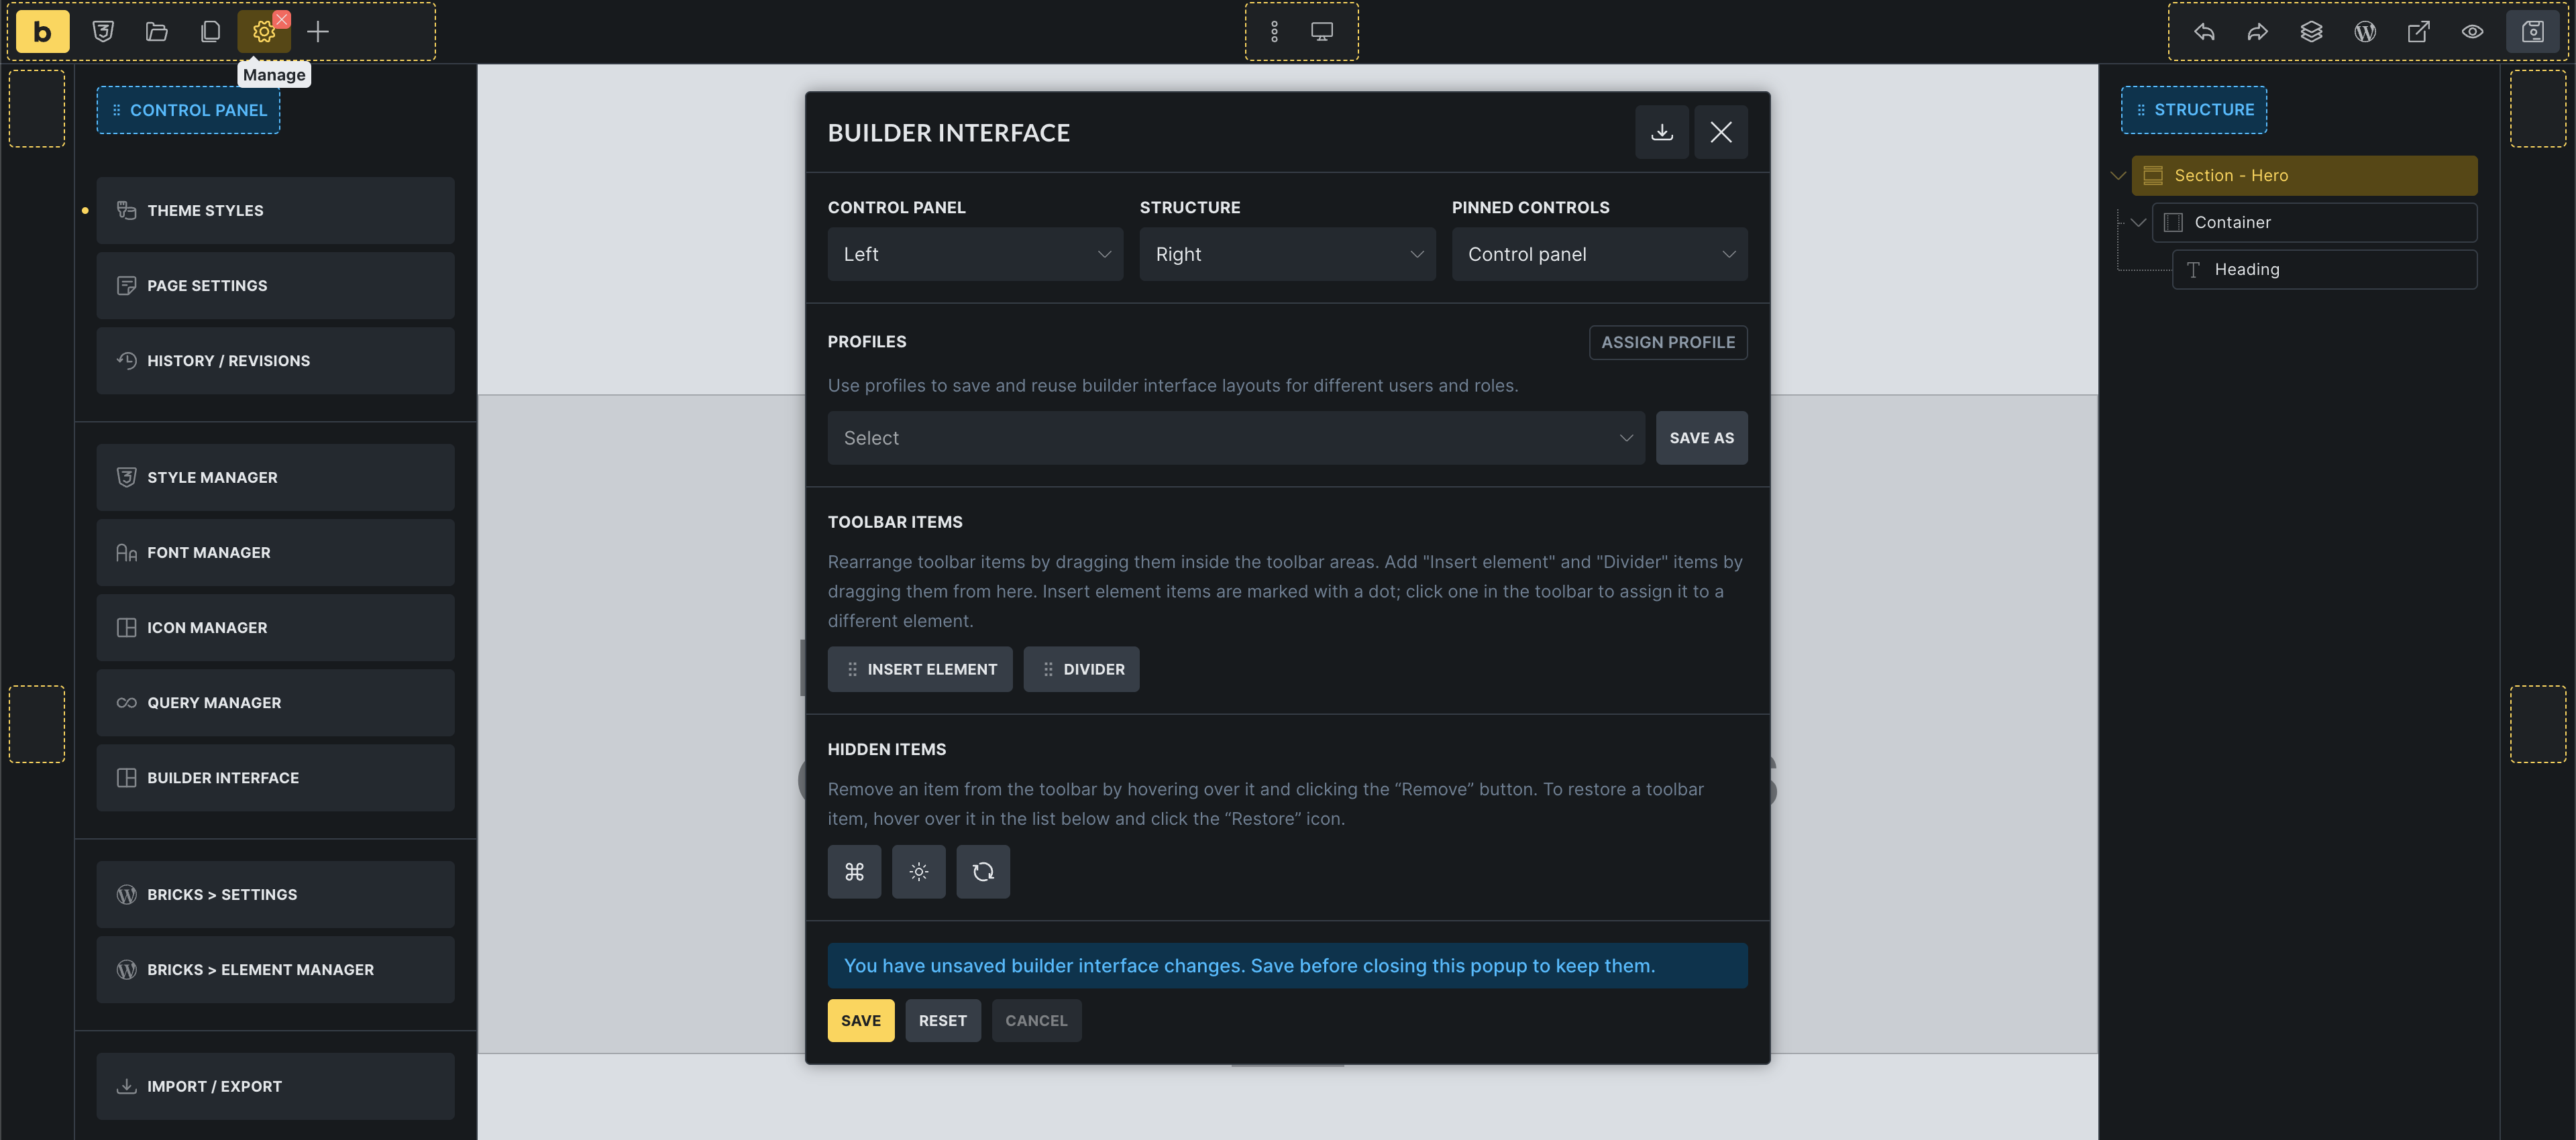
Task: Click the export download icon in the popup header
Action: [x=1662, y=132]
